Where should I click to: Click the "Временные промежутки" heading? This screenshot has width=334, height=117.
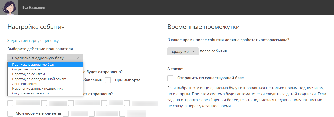pos(203,27)
